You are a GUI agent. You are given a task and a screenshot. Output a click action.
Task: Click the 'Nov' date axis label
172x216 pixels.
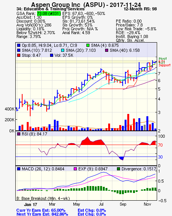(x=147, y=204)
